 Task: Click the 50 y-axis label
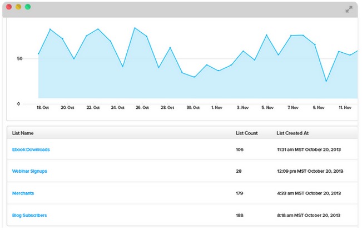coord(19,58)
